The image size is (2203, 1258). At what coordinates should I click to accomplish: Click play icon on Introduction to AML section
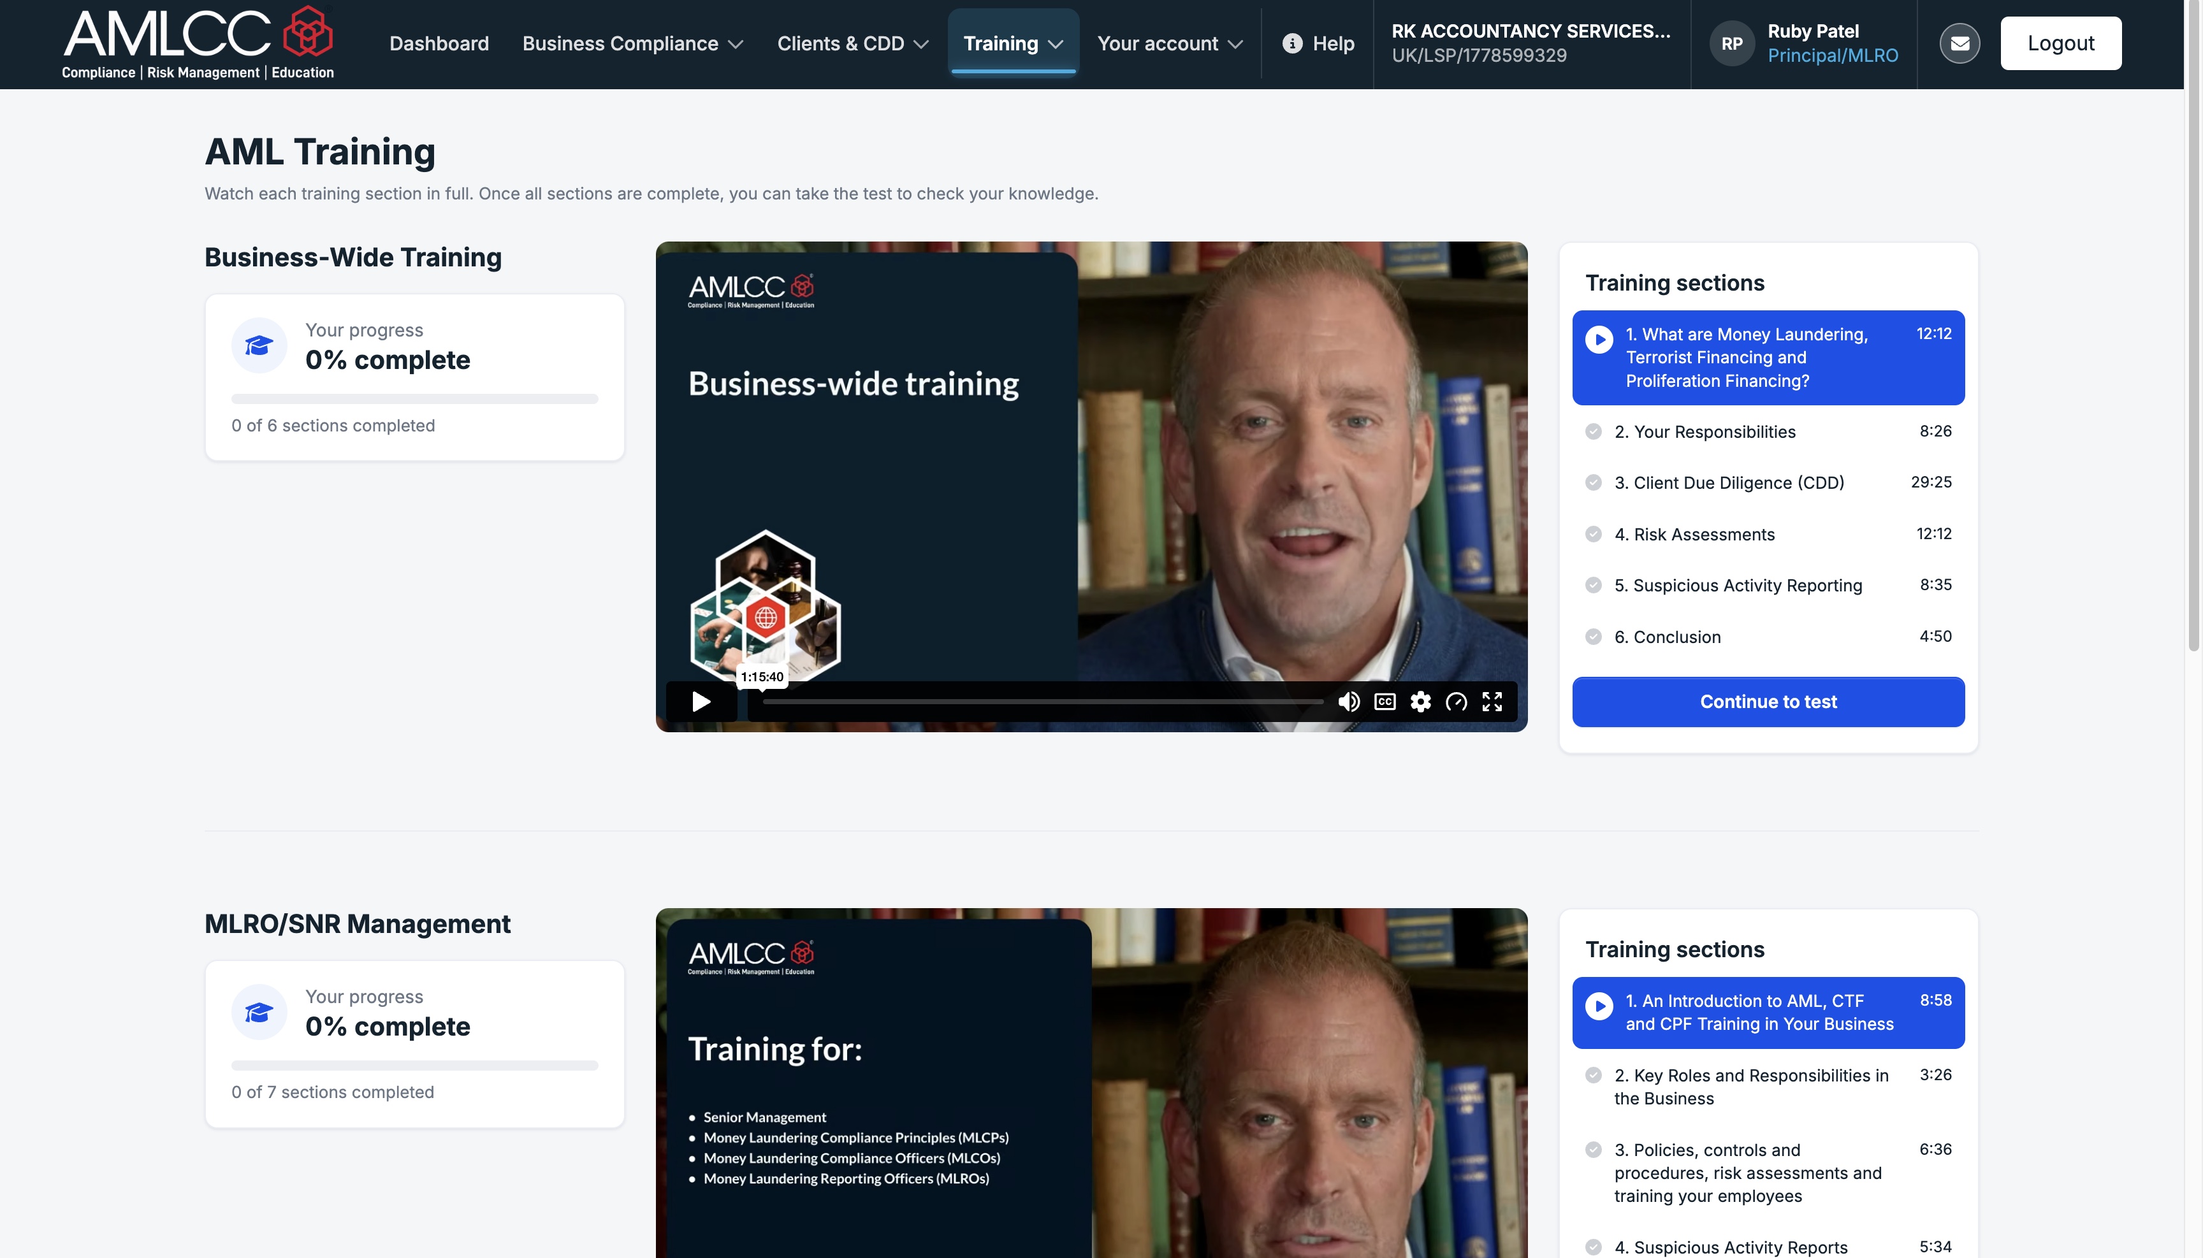tap(1599, 1006)
